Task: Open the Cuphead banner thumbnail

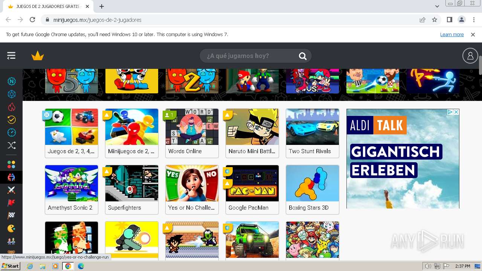Action: coord(132,81)
